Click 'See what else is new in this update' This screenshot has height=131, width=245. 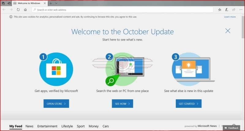[x=189, y=91]
